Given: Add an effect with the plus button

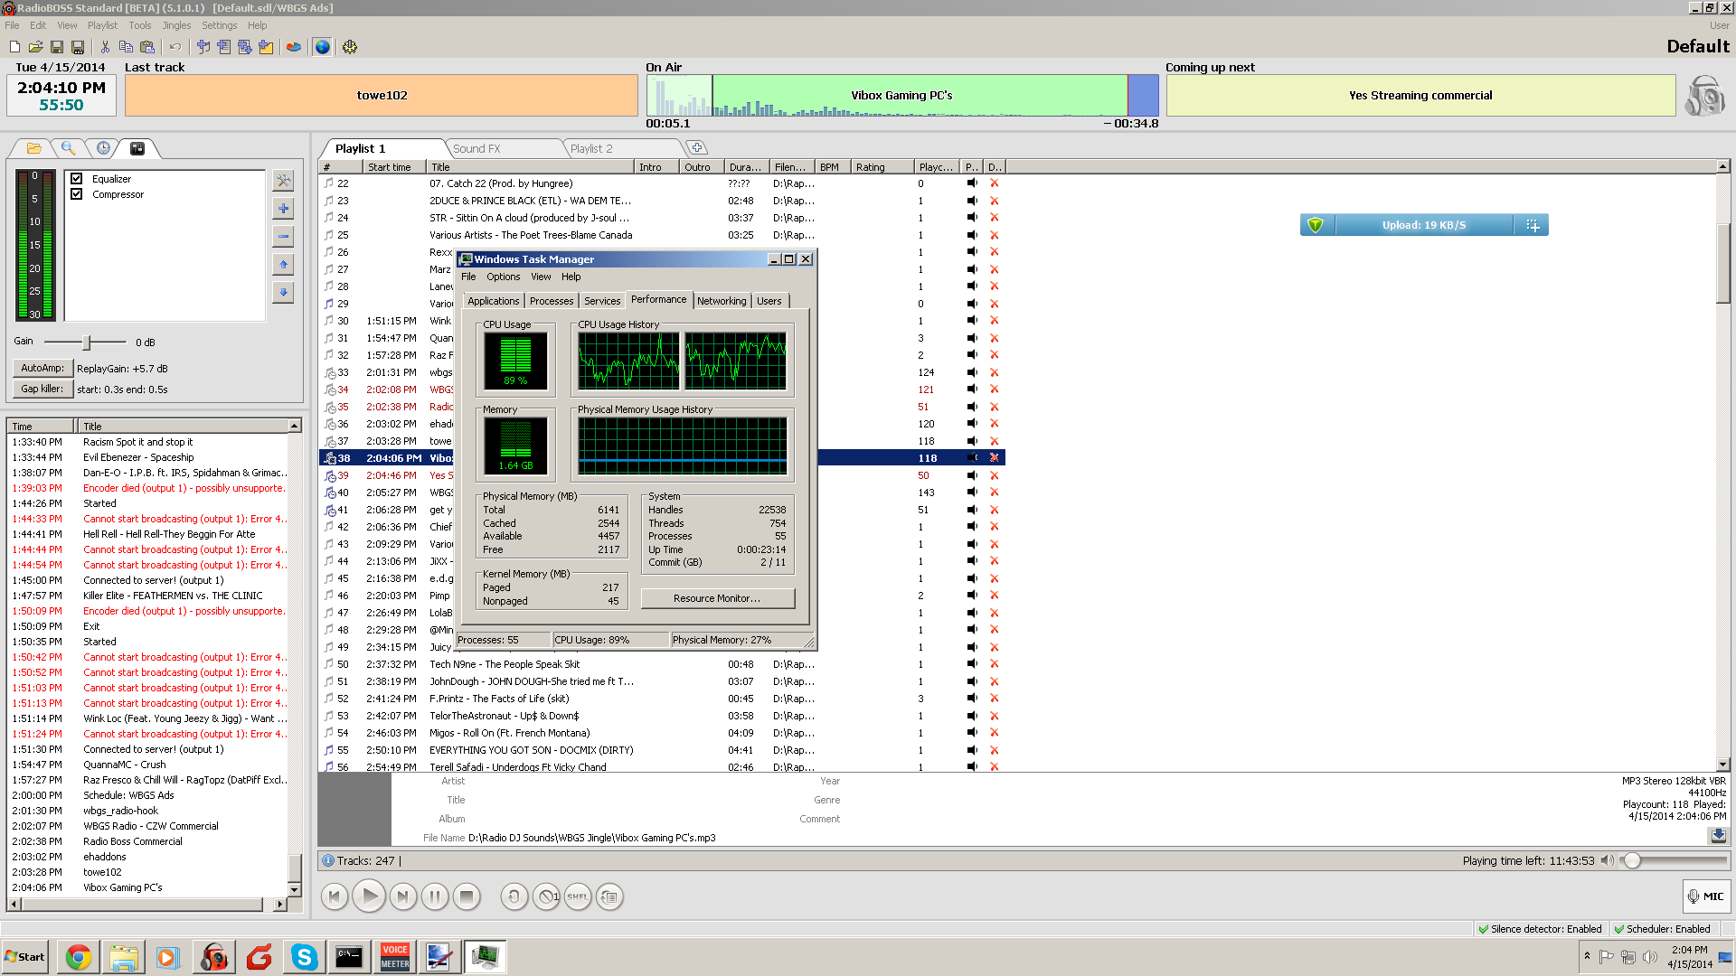Looking at the screenshot, I should click(x=283, y=209).
